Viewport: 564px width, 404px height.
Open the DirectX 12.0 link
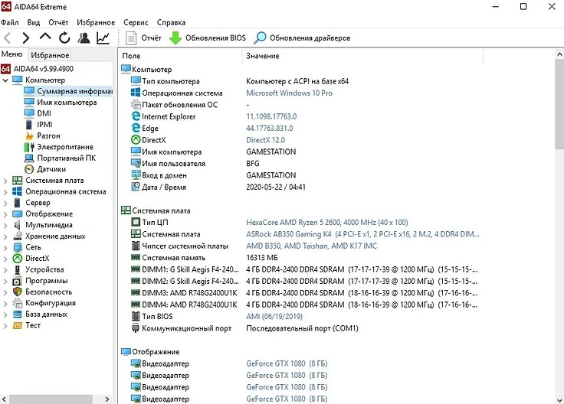click(x=265, y=140)
